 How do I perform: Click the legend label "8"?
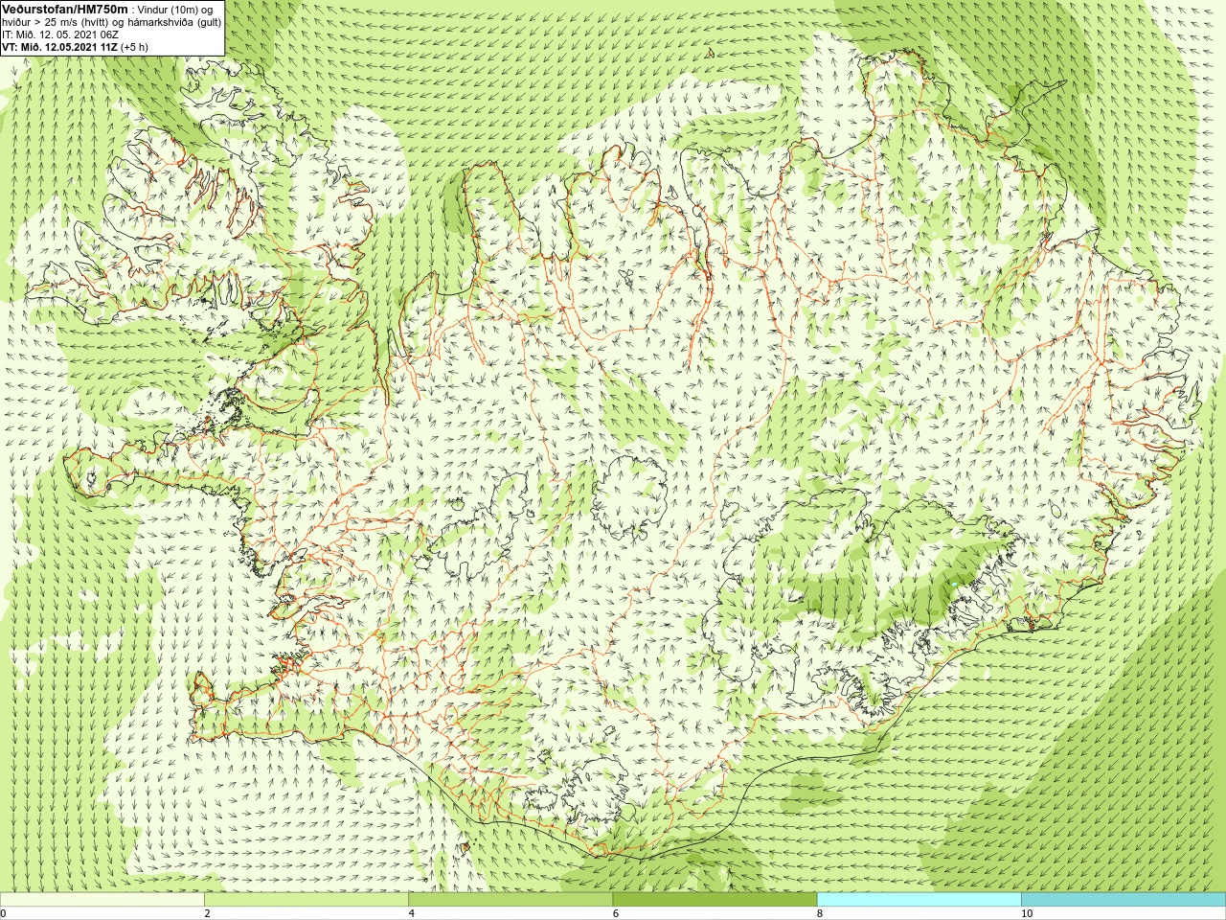[x=819, y=913]
